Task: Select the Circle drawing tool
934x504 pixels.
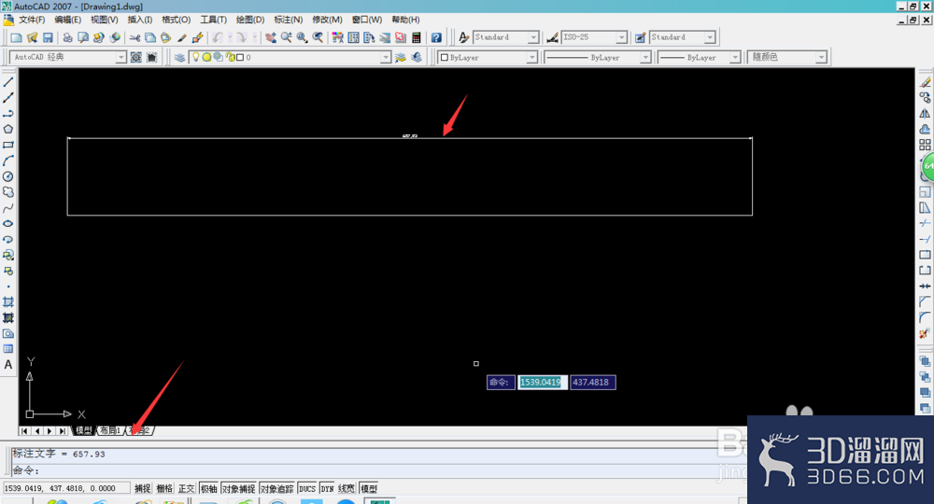Action: pyautogui.click(x=8, y=176)
